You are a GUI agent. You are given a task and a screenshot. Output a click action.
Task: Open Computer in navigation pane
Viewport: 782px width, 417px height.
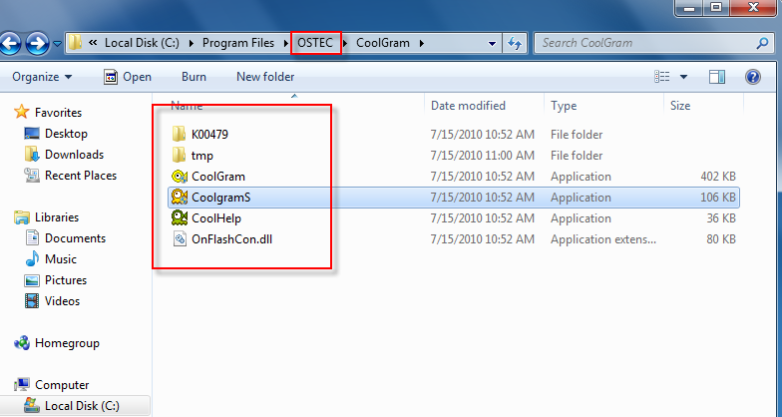pyautogui.click(x=62, y=385)
